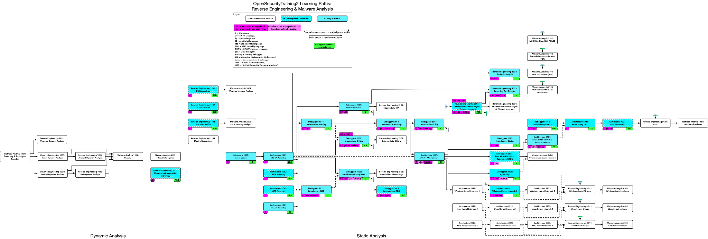Select Architecture 2001 x86-64 OS Internals node

coord(429,156)
